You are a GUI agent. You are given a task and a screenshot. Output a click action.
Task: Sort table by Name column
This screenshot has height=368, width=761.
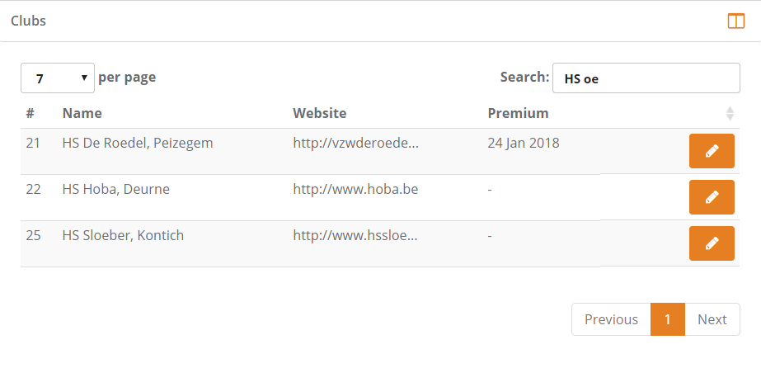pos(82,113)
